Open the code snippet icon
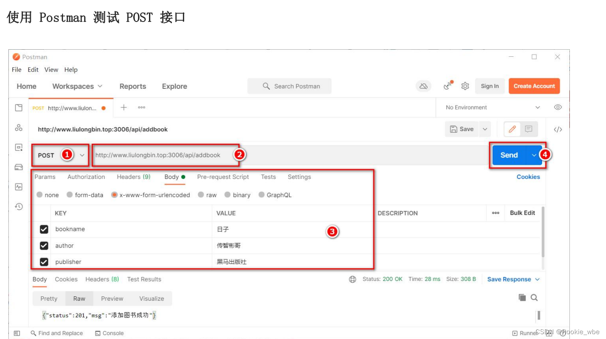 coord(558,129)
